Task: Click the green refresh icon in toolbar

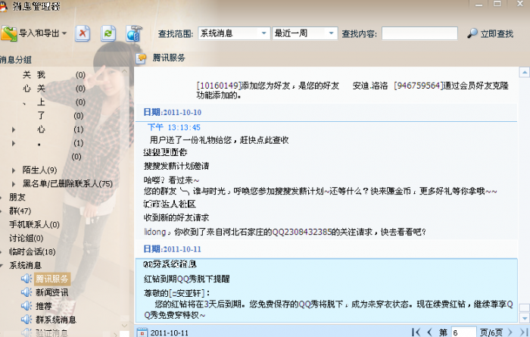Action: click(x=108, y=33)
